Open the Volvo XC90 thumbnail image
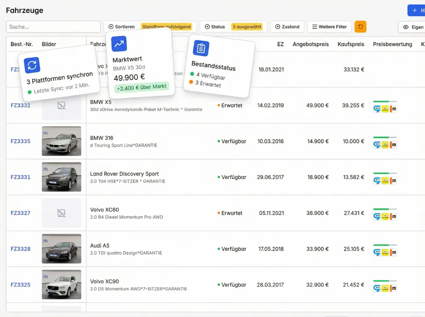The width and height of the screenshot is (425, 317). click(x=61, y=285)
